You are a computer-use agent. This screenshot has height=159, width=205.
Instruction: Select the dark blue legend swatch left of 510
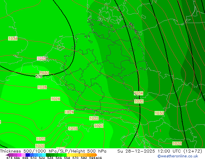coord(27,155)
